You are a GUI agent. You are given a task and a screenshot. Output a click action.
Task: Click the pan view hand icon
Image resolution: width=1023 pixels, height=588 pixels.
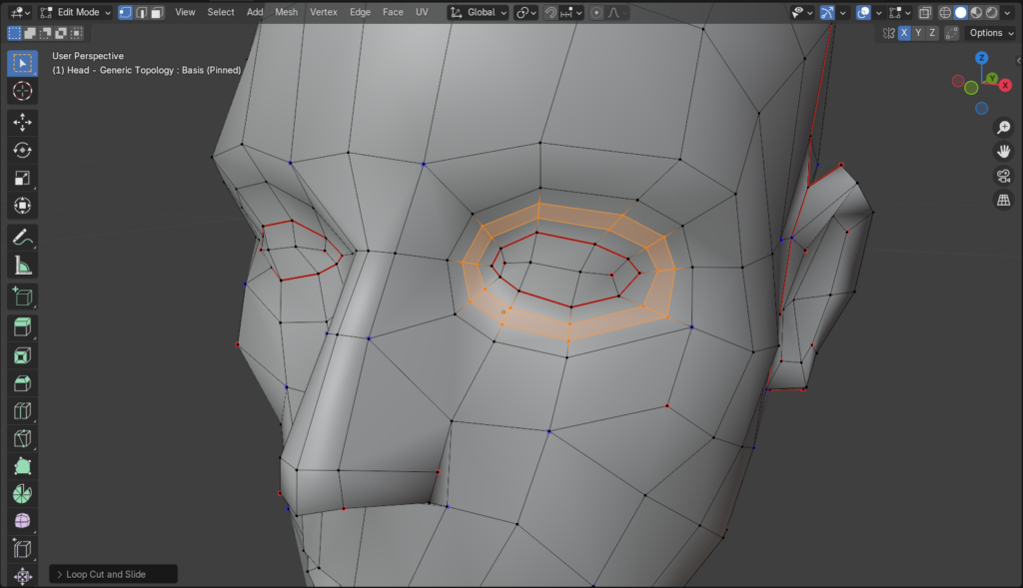click(x=1003, y=151)
